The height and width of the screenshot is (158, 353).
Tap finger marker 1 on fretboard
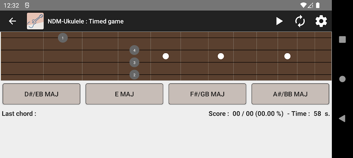point(63,38)
